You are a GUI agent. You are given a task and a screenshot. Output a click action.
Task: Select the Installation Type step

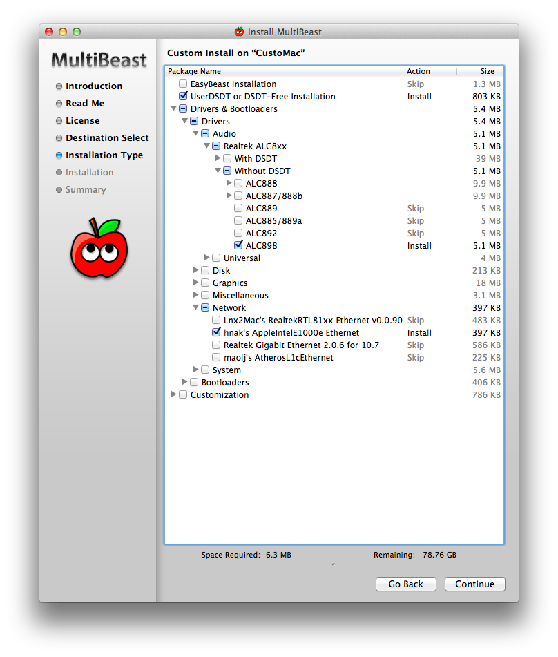(x=104, y=155)
